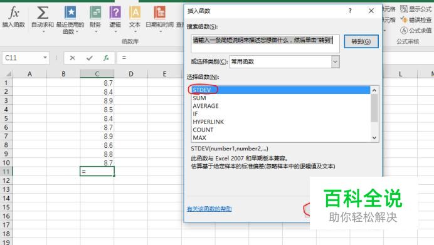434x245 pixels.
Task: Select HYPERLINK in function list
Action: [x=280, y=122]
